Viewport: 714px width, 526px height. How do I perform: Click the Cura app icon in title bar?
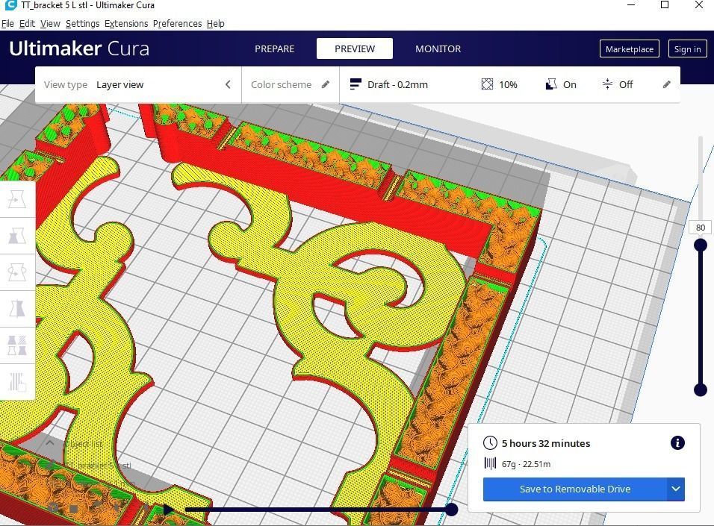pyautogui.click(x=10, y=5)
